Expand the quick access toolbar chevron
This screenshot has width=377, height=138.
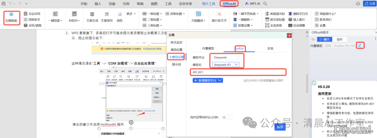(26, 3)
